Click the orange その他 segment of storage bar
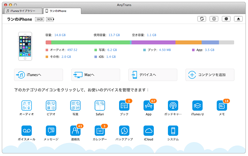 click(188, 42)
